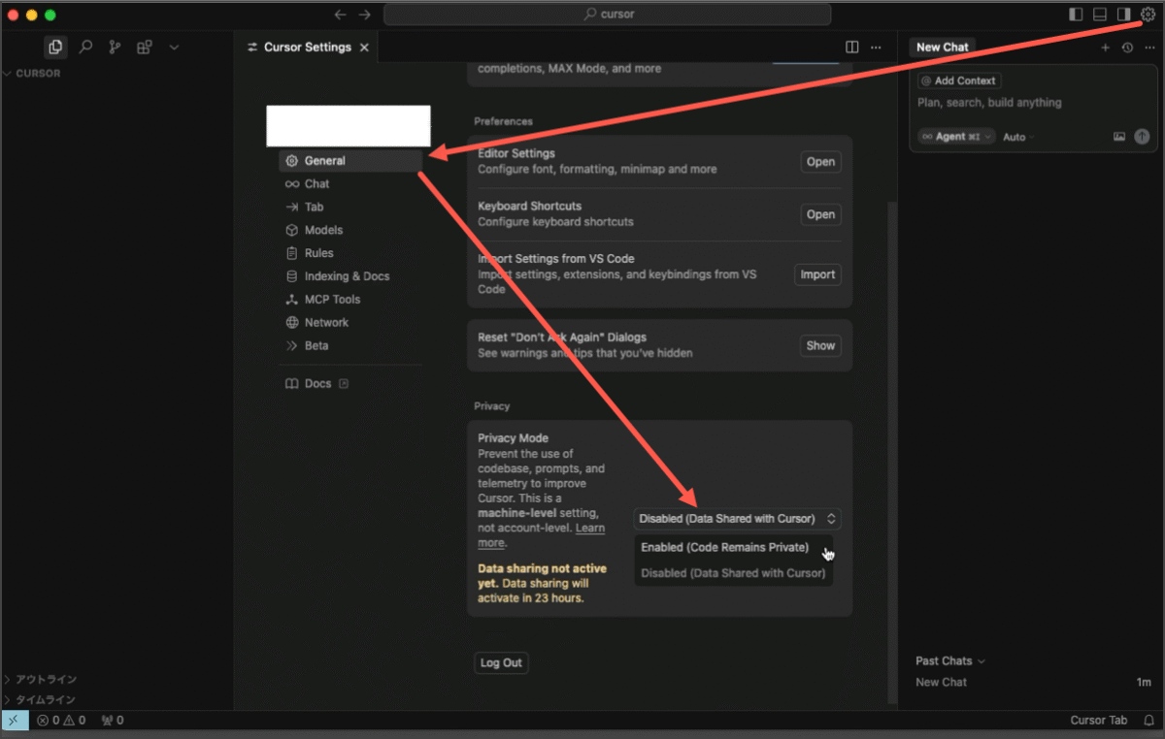This screenshot has width=1165, height=739.
Task: Open the Auto model dropdown
Action: click(1017, 137)
